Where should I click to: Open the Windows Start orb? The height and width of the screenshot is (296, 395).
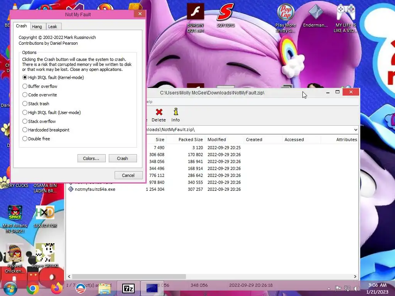10,288
